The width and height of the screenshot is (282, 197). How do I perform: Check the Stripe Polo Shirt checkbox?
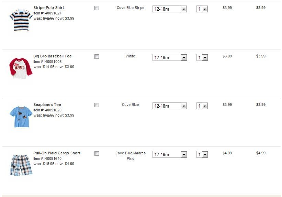[97, 8]
